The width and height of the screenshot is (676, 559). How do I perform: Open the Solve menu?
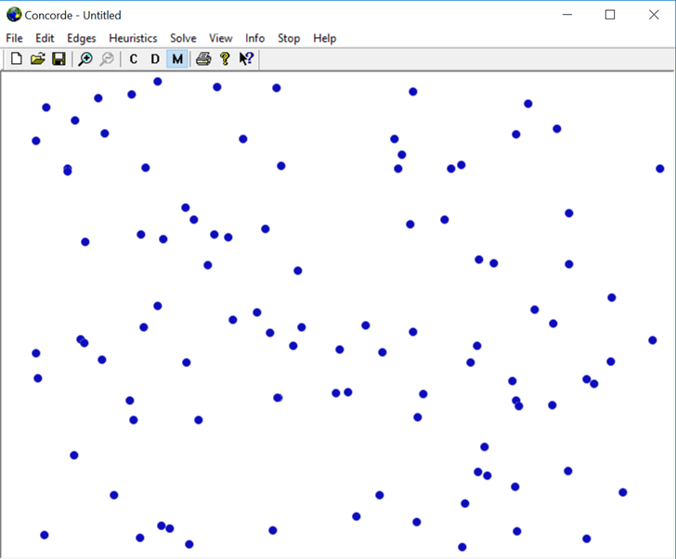pyautogui.click(x=183, y=38)
